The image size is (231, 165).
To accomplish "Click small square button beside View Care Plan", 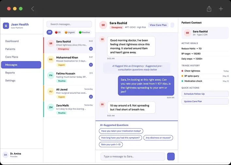I will [x=172, y=25].
